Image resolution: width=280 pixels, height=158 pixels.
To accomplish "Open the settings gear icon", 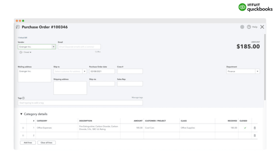I will 242,27.
